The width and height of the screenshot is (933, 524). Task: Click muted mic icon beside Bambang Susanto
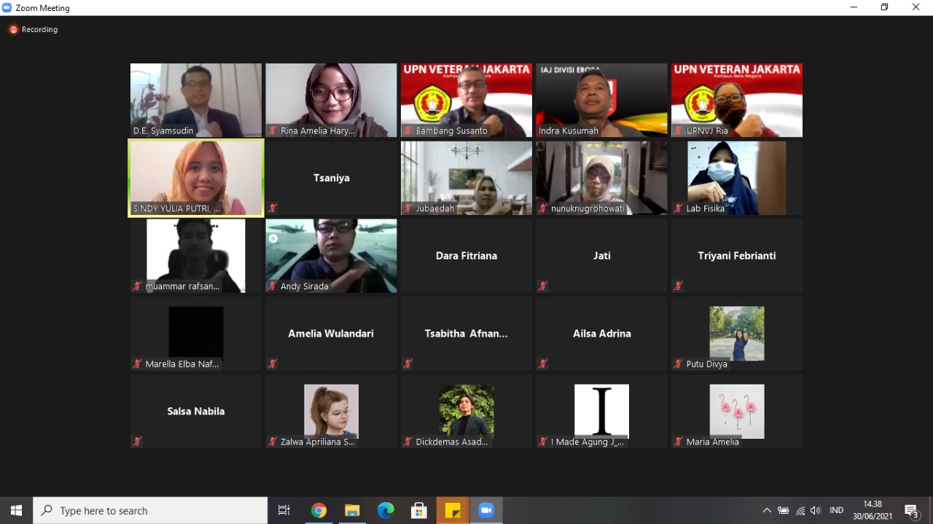(x=407, y=131)
